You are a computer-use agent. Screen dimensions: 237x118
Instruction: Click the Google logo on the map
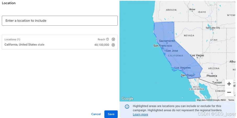click(x=127, y=99)
